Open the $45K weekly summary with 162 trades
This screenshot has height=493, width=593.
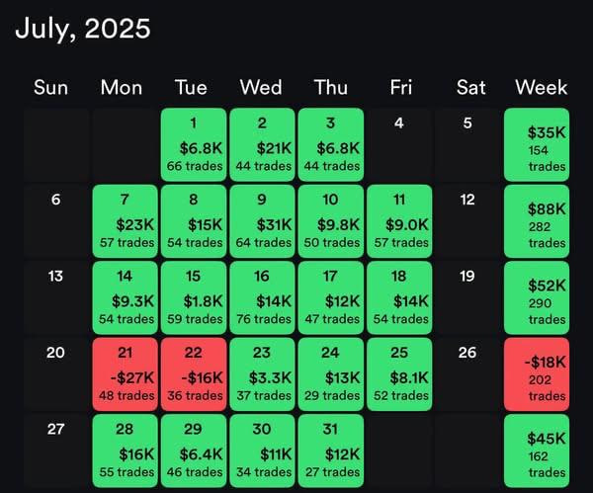[542, 451]
